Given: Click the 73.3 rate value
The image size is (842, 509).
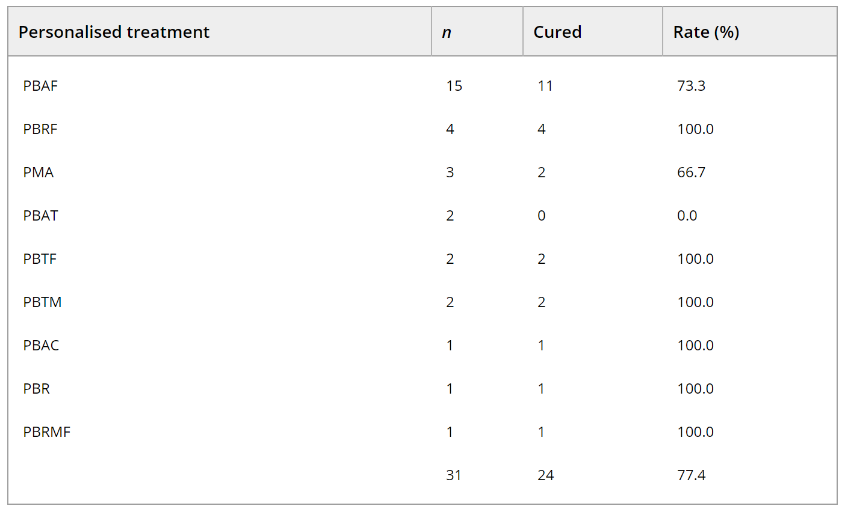Looking at the screenshot, I should [x=691, y=86].
